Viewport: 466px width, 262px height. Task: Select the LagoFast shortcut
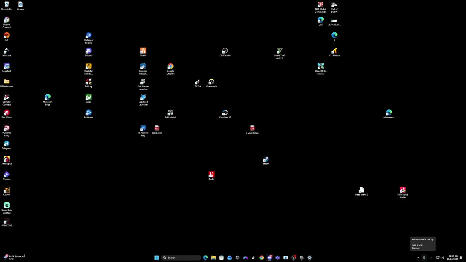coord(7,68)
